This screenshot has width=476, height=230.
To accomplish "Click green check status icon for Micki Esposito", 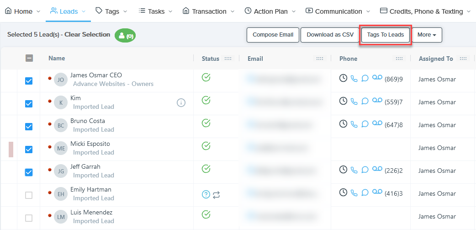I will pos(206,146).
